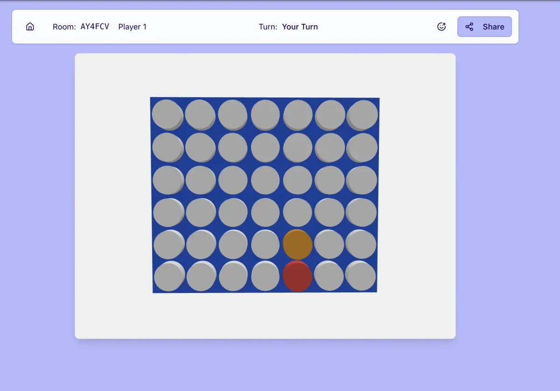560x391 pixels.
Task: Click the top slot of the third column
Action: (x=233, y=115)
